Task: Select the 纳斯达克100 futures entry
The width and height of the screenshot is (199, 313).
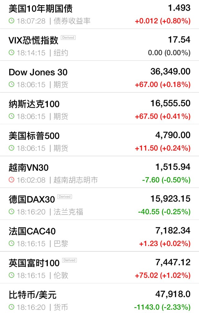Action: coord(99,108)
